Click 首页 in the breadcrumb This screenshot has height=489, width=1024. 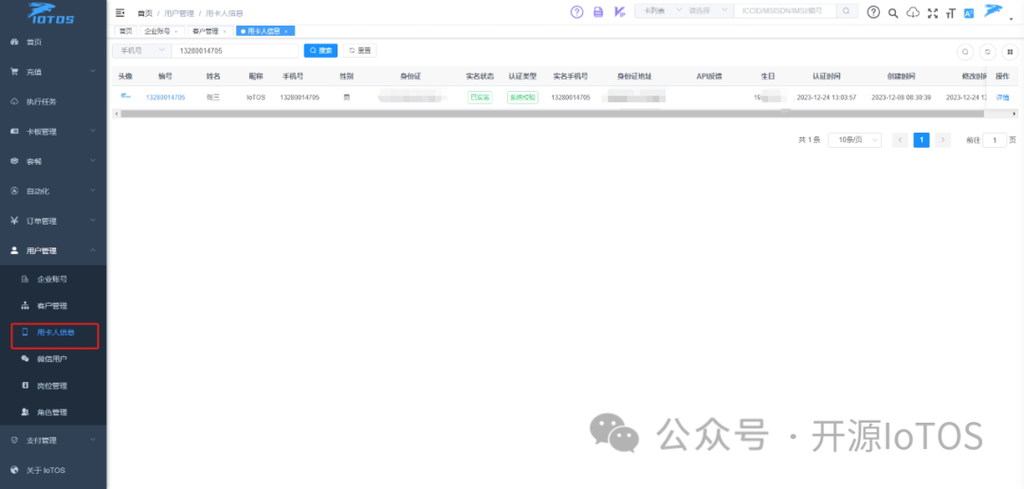(144, 13)
